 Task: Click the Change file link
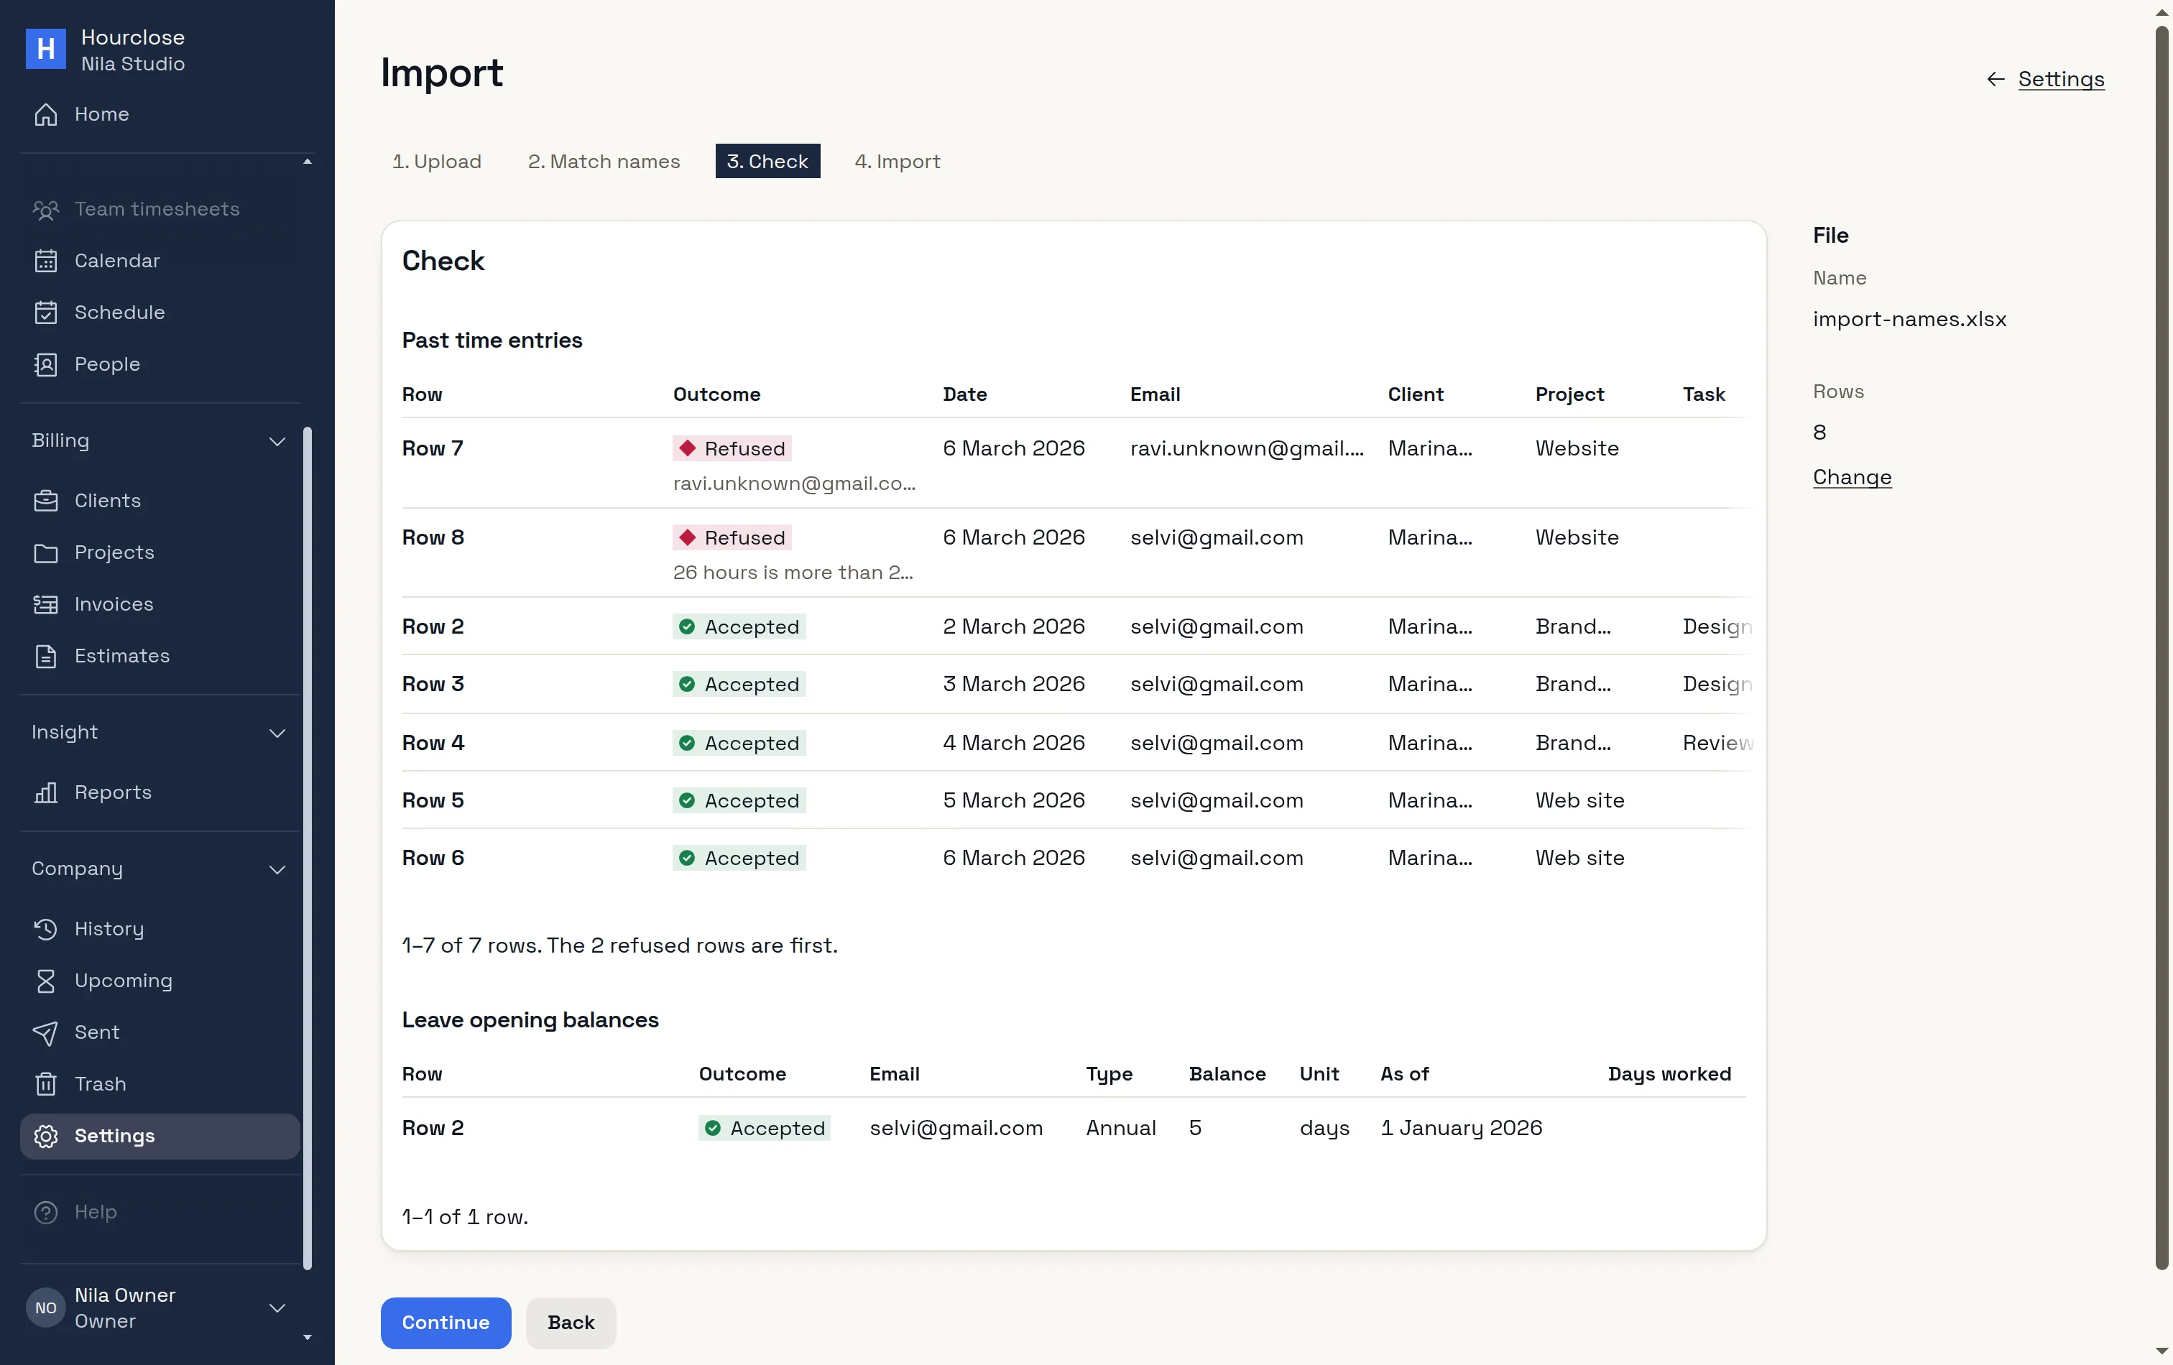click(x=1852, y=477)
